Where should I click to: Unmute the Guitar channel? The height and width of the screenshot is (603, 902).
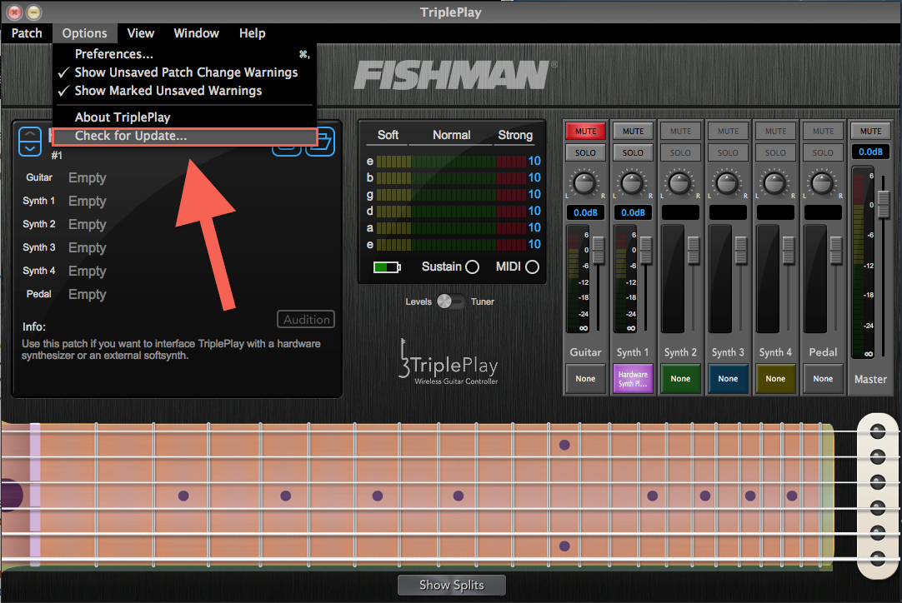[585, 131]
